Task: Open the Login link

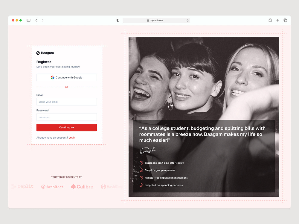Action: [x=72, y=137]
